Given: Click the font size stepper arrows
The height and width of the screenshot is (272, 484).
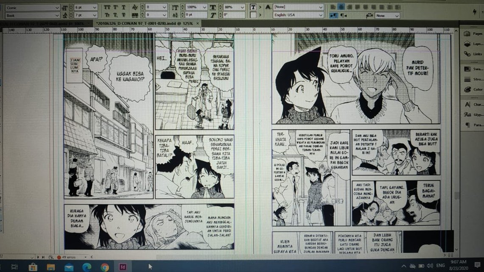Looking at the screenshot, I should point(71,7).
